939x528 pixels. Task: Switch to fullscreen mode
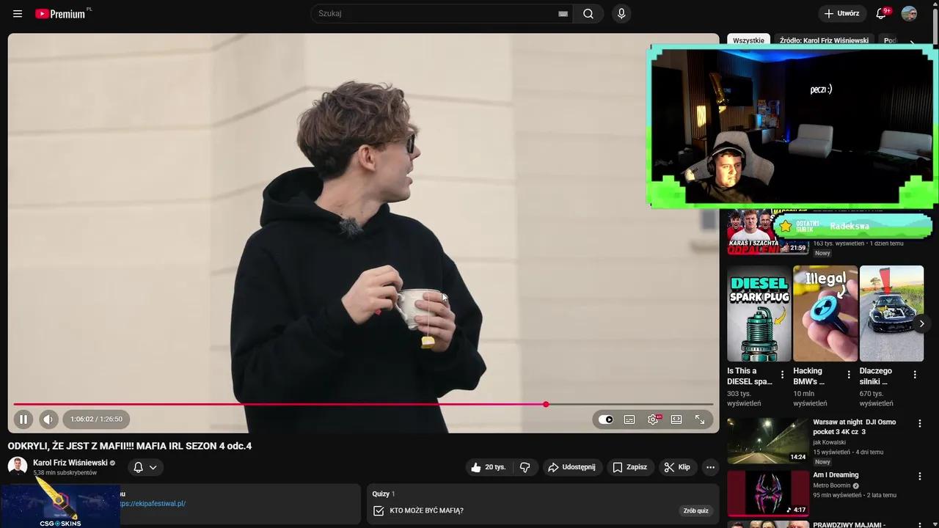point(699,419)
